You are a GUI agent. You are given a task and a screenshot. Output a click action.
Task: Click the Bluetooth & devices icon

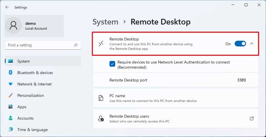[11, 73]
